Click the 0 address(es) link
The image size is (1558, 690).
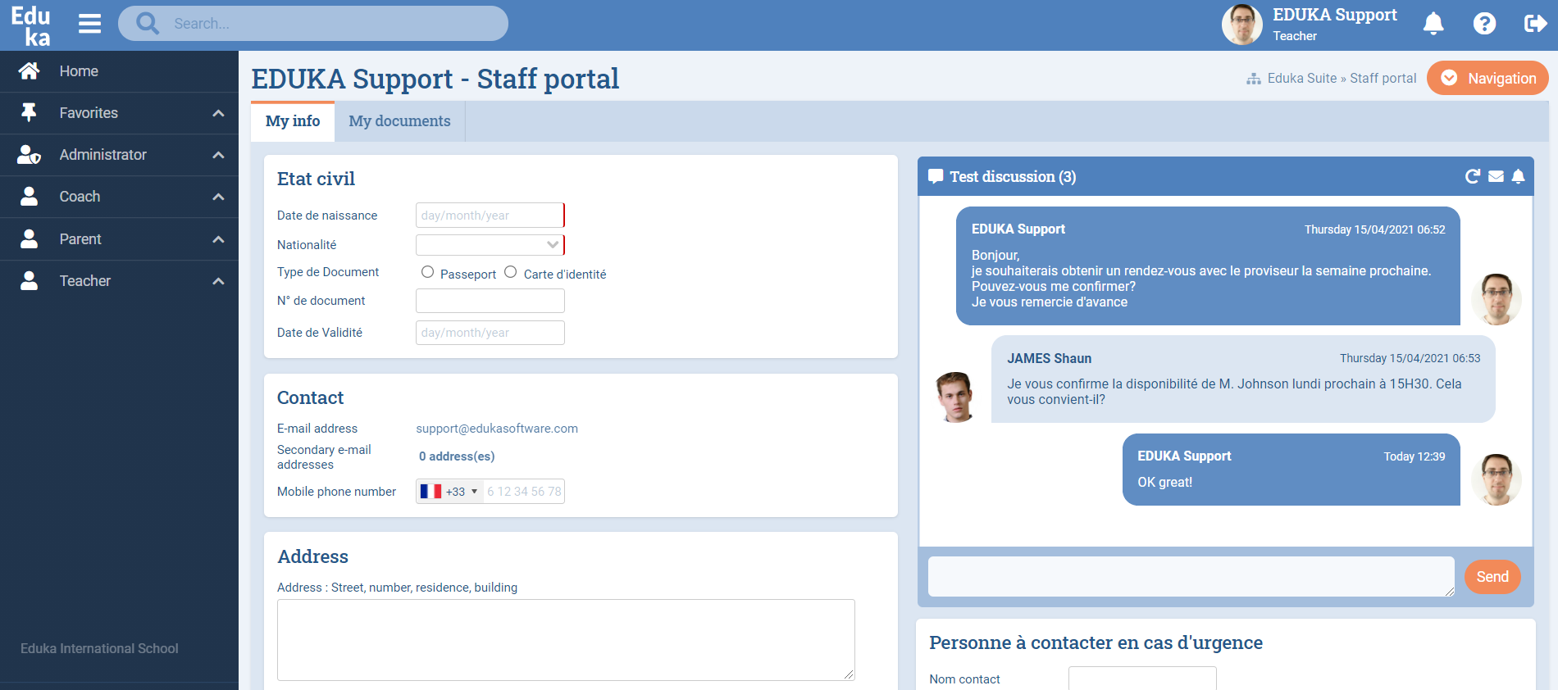tap(457, 456)
